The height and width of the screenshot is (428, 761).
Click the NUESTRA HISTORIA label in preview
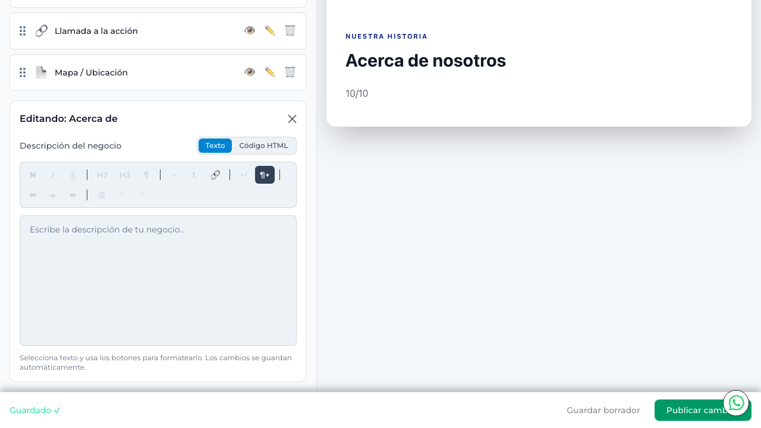386,36
